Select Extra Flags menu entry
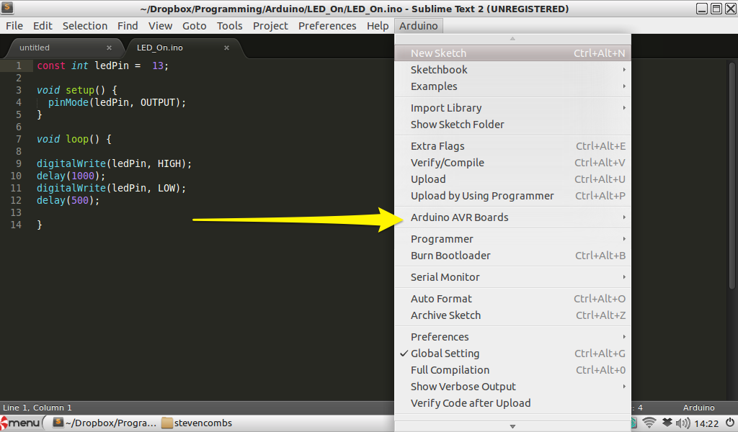 [x=512, y=146]
